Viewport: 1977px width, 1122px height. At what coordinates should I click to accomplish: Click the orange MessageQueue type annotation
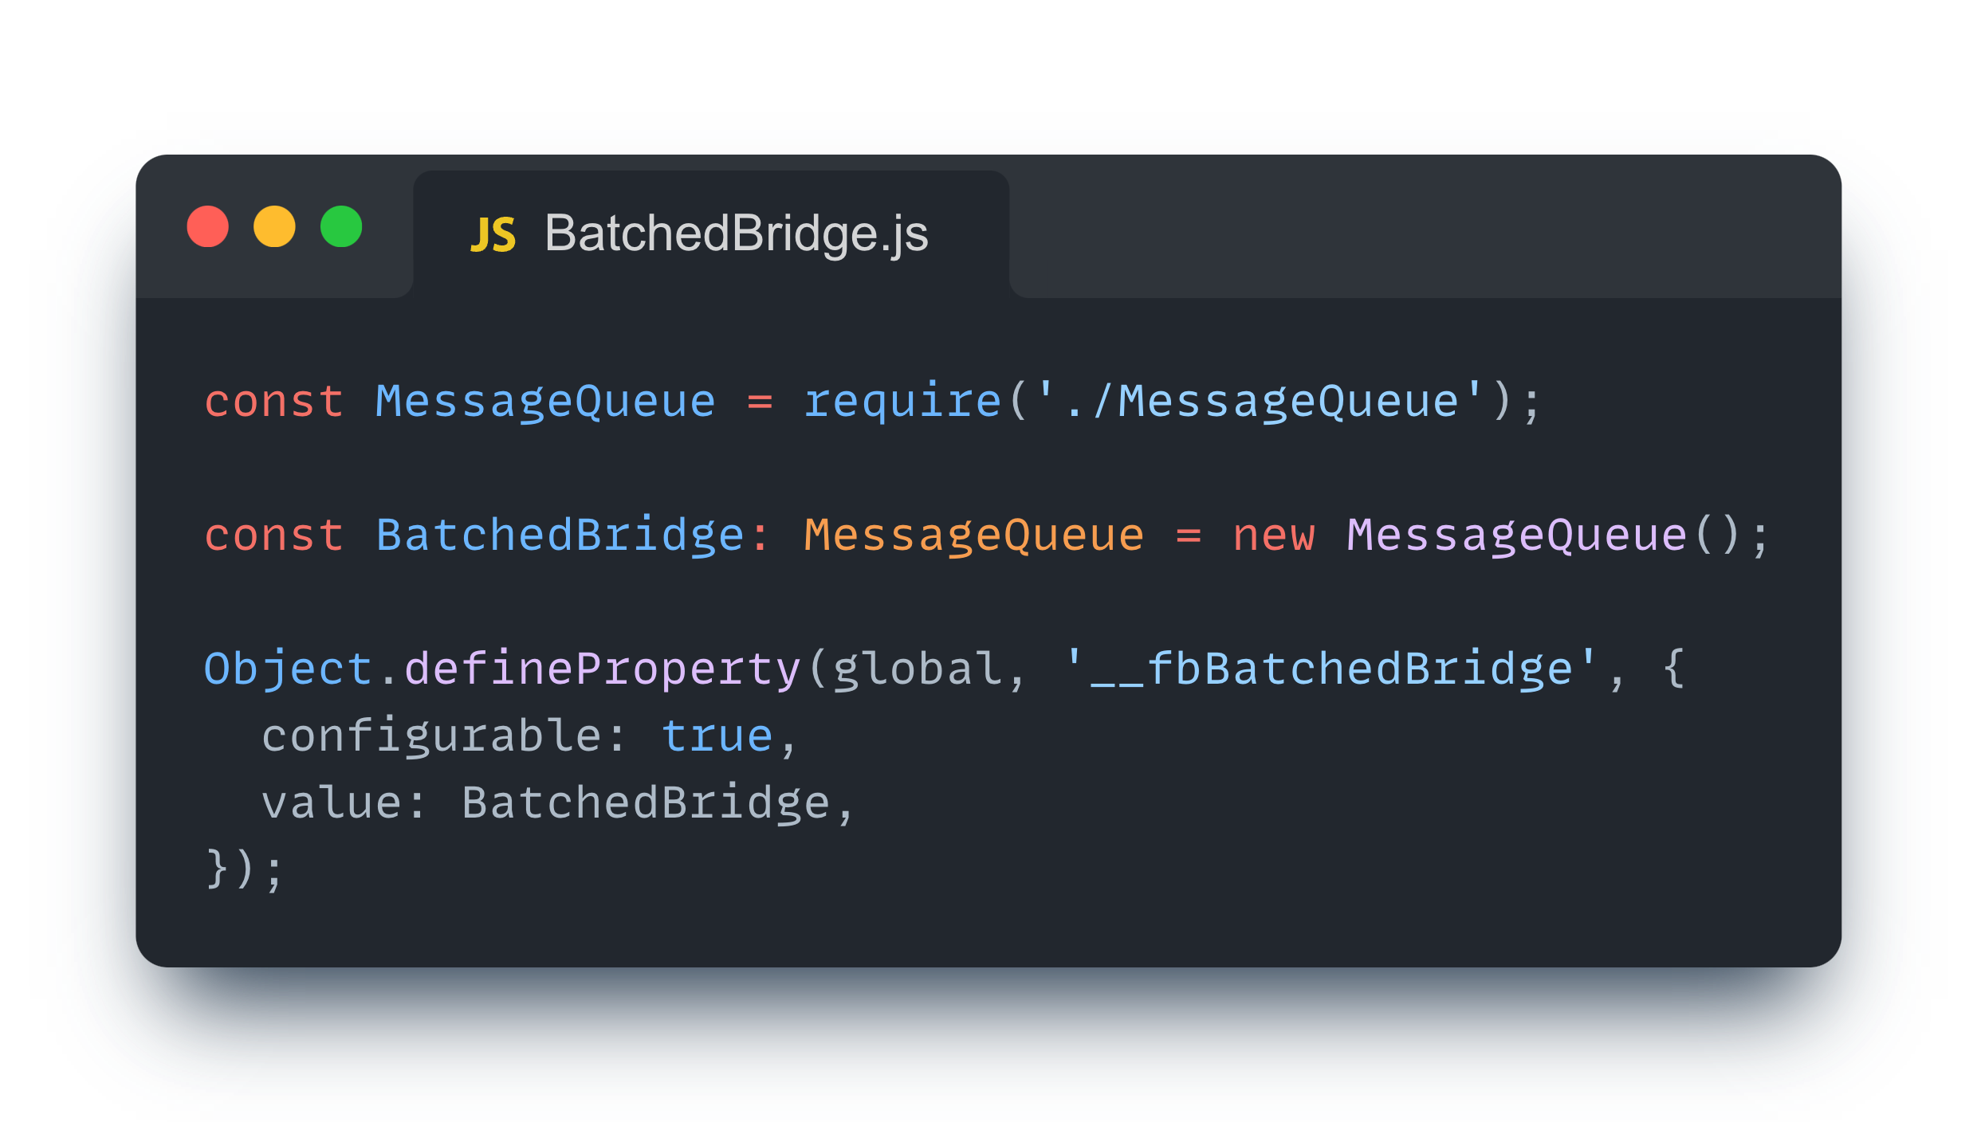pos(973,535)
